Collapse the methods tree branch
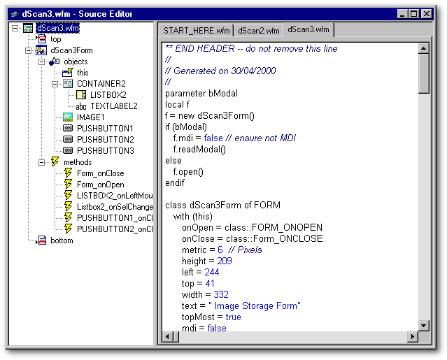 click(x=42, y=162)
